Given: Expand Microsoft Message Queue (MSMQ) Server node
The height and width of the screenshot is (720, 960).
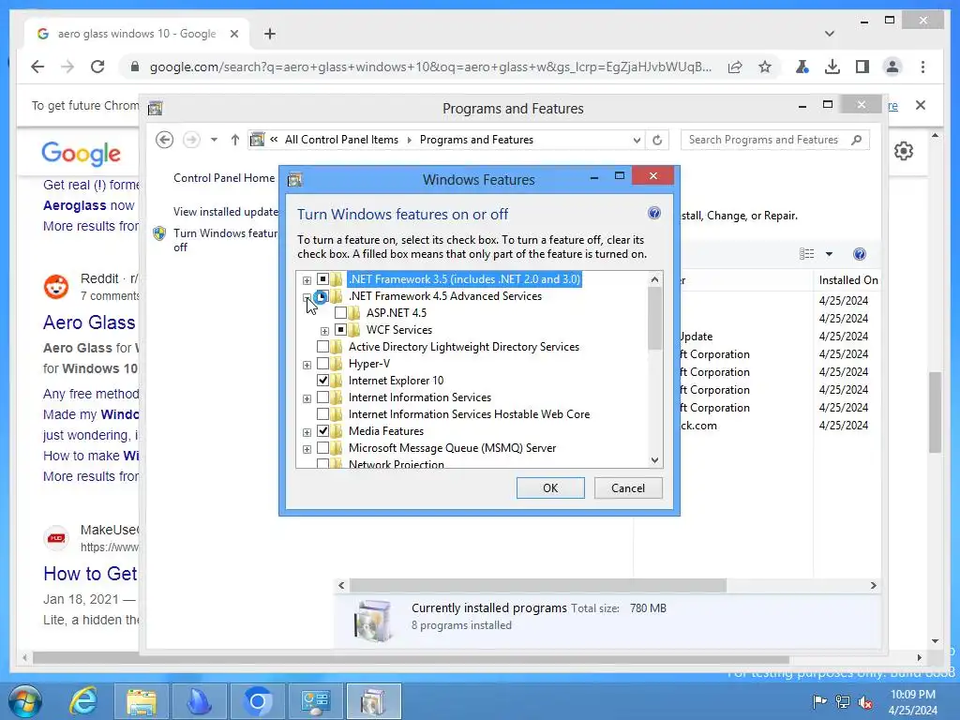Looking at the screenshot, I should click(307, 449).
